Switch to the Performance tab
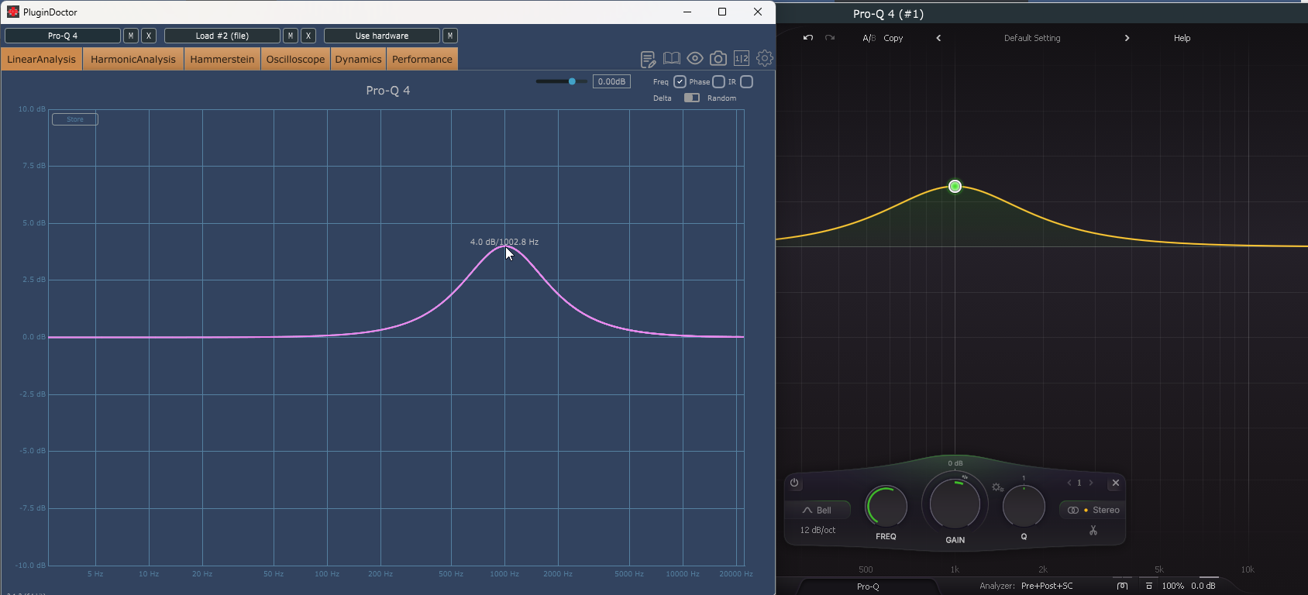The height and width of the screenshot is (595, 1308). (422, 60)
